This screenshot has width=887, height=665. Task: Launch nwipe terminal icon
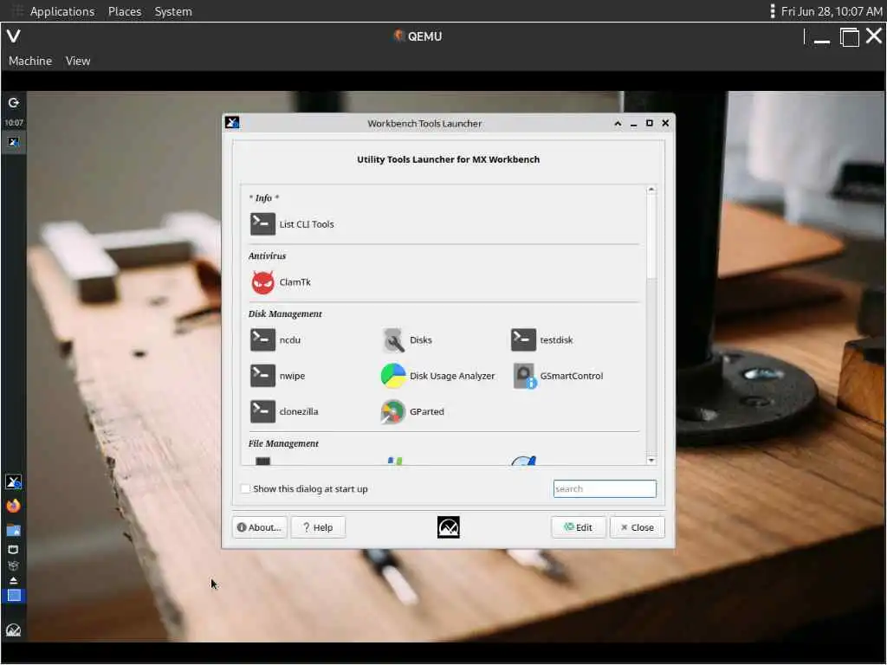coord(262,376)
